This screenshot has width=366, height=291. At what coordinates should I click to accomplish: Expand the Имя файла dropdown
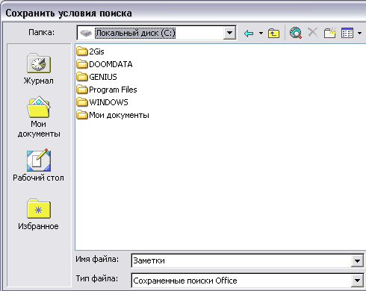click(x=357, y=261)
